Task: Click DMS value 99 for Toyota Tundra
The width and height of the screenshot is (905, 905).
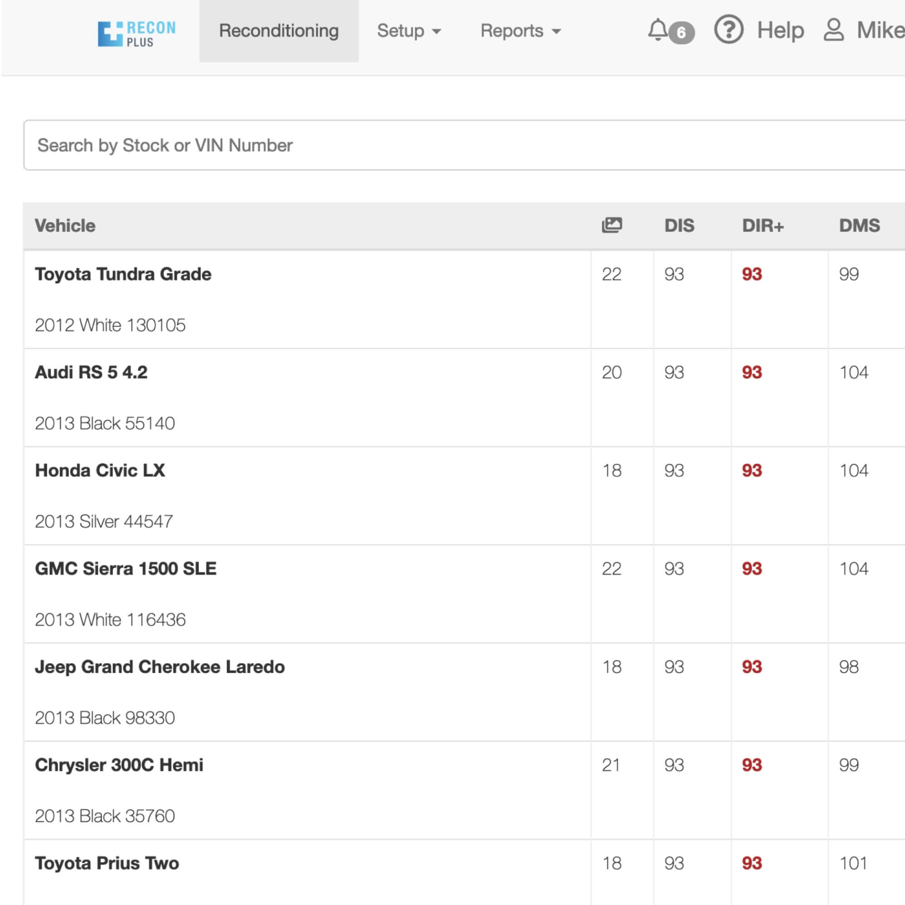Action: (849, 274)
